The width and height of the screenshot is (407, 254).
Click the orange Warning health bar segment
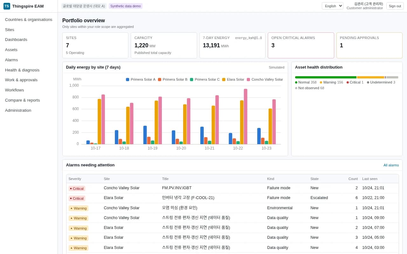(x=370, y=77)
